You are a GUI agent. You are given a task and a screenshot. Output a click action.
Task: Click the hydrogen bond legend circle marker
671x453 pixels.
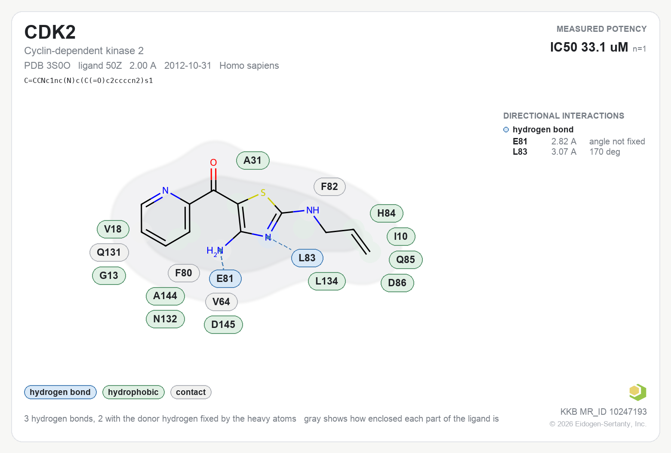506,130
